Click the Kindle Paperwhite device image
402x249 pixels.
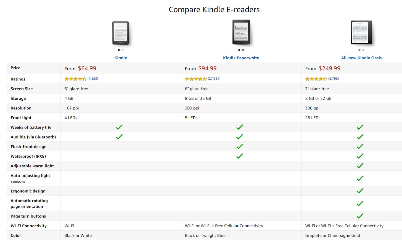242,32
